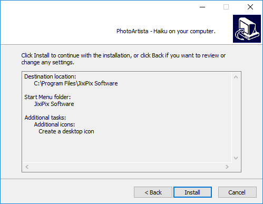263x204 pixels.
Task: Close the setup window with X
Action: pos(250,7)
